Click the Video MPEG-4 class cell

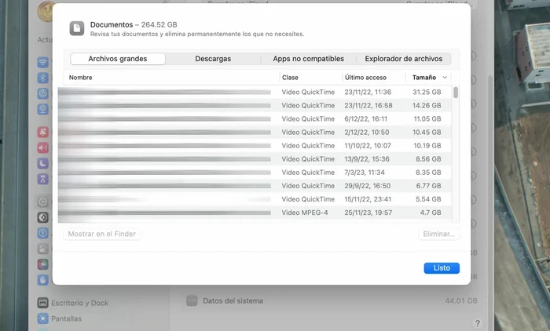[x=305, y=213]
